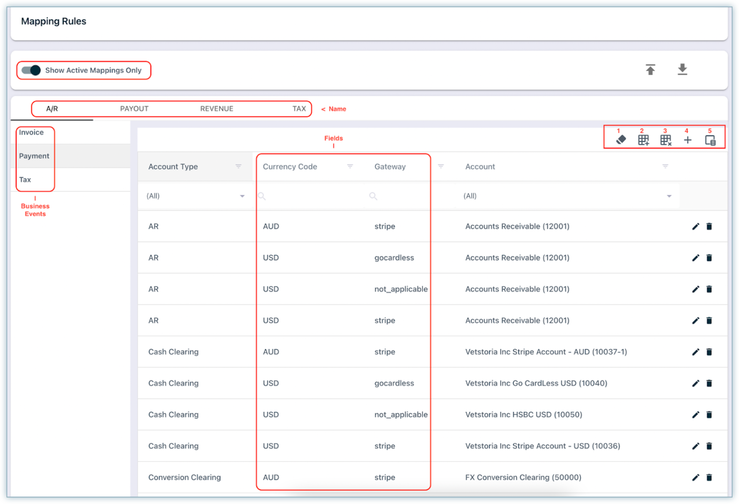Image resolution: width=739 pixels, height=504 pixels.
Task: Click the upload arrow icon
Action: 650,70
